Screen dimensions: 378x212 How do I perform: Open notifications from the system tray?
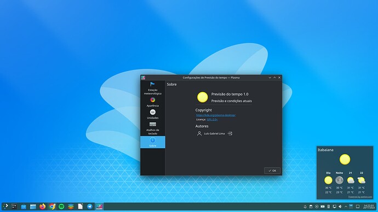pos(305,207)
